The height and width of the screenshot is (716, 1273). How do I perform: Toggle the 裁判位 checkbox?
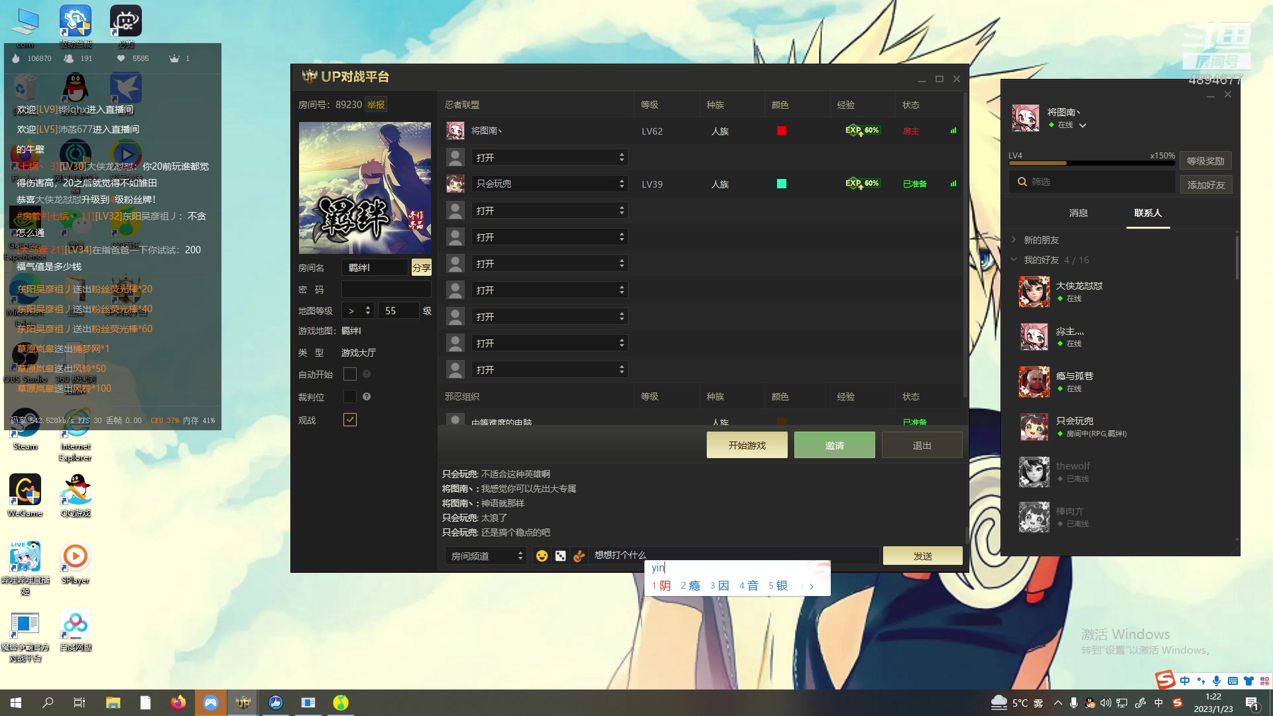(350, 396)
